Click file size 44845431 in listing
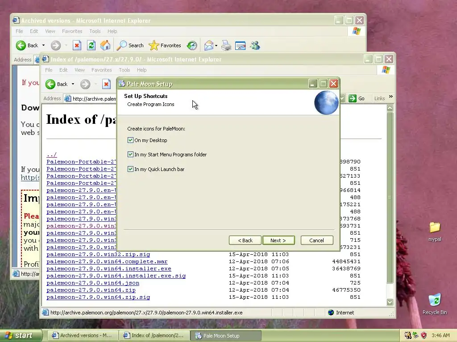Image resolution: width=457 pixels, height=342 pixels. point(346,261)
